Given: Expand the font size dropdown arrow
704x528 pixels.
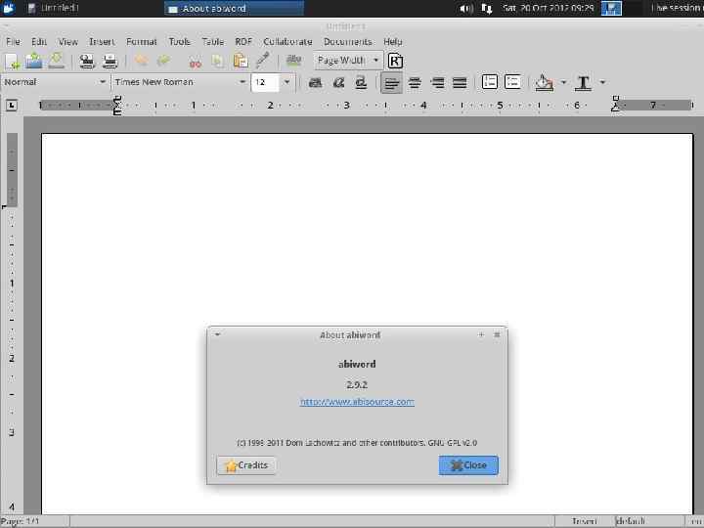Looking at the screenshot, I should (x=286, y=82).
